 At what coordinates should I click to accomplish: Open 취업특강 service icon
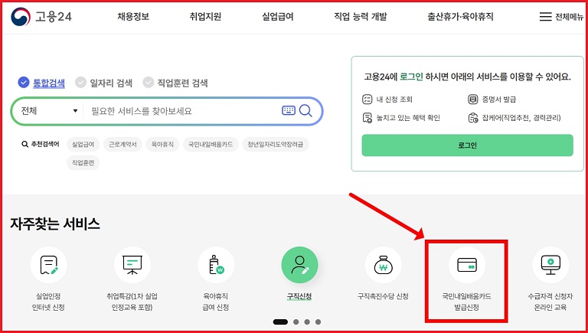tap(132, 265)
